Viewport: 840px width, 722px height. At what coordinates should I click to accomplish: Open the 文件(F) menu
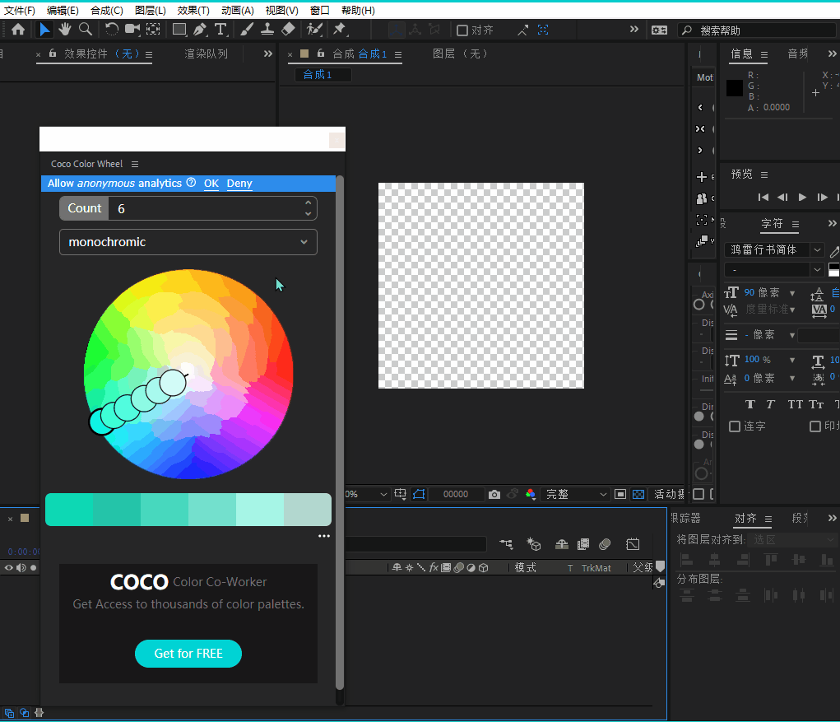pos(20,10)
